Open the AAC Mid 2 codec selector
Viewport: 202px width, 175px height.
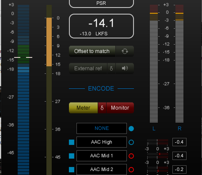(x=102, y=169)
